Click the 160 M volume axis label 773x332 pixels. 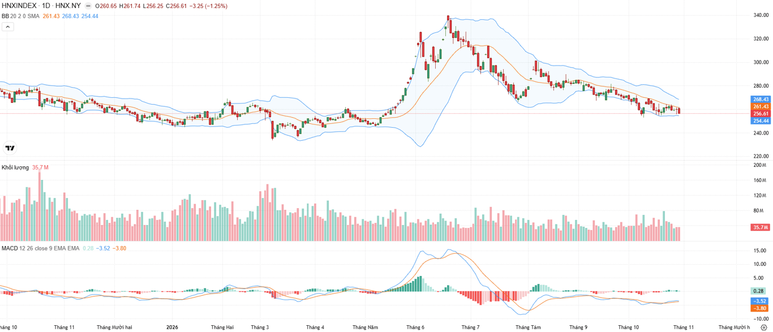tap(759, 180)
